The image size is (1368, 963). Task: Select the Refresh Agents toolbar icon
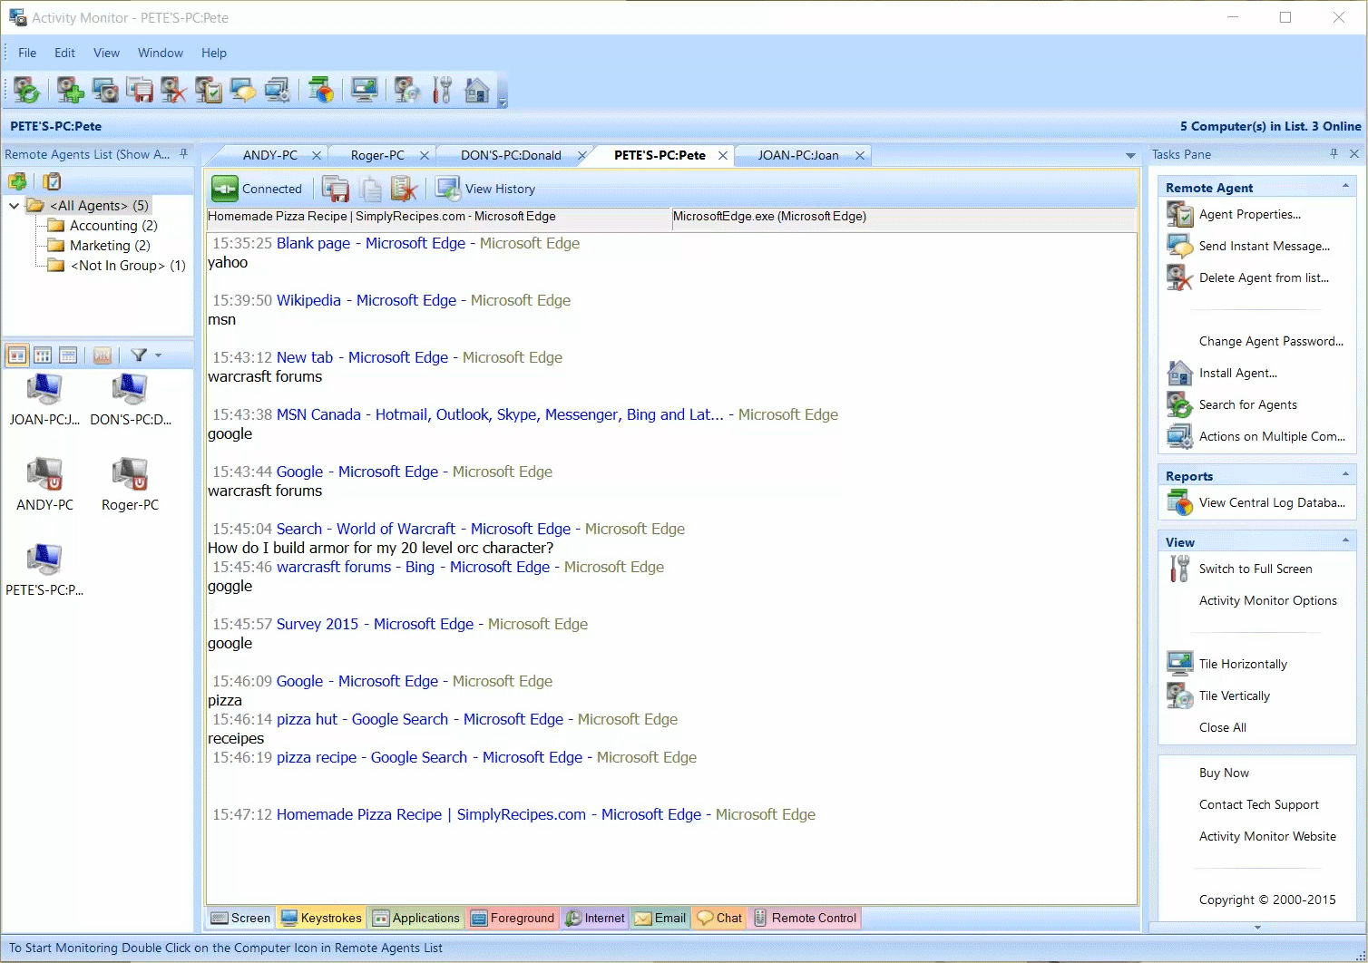[26, 90]
